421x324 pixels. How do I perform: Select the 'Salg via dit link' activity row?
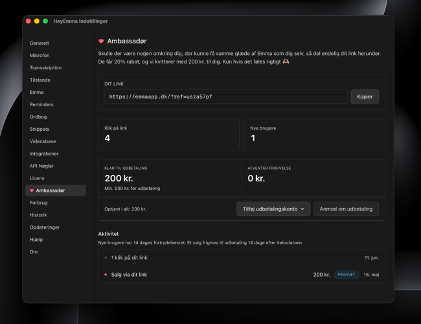coord(242,275)
